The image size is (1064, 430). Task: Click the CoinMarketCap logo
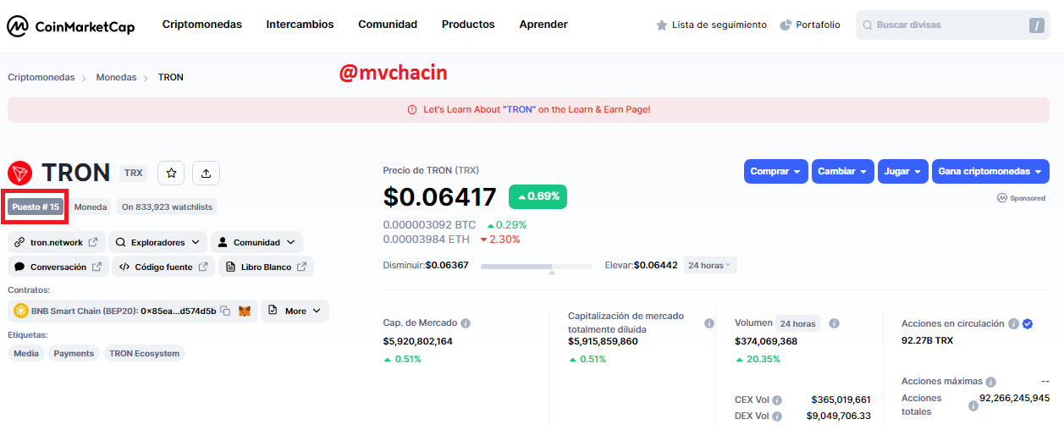(71, 26)
